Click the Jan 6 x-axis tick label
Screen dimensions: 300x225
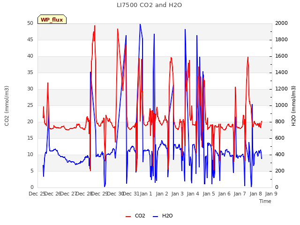pyautogui.click(x=224, y=194)
